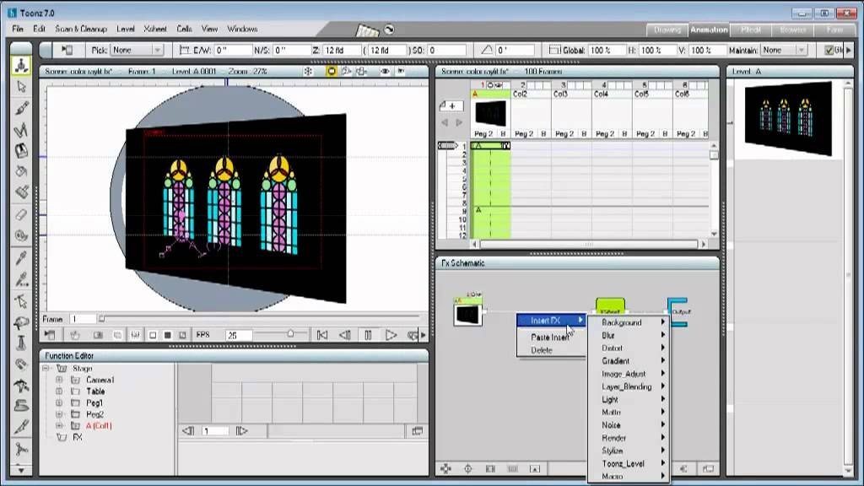Switch to the Animation room tab
Image resolution: width=864 pixels, height=486 pixels.
point(709,30)
